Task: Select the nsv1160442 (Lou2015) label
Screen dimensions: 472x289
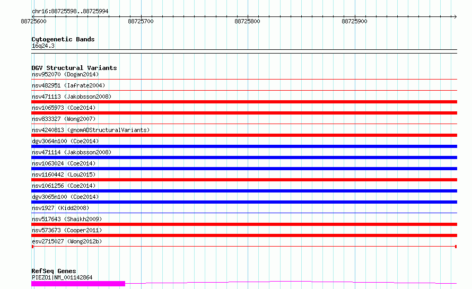Action: [x=64, y=174]
